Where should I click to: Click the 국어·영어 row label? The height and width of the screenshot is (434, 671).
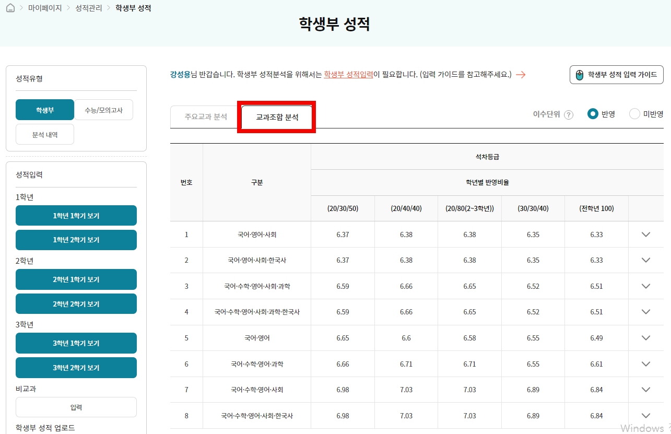click(257, 338)
